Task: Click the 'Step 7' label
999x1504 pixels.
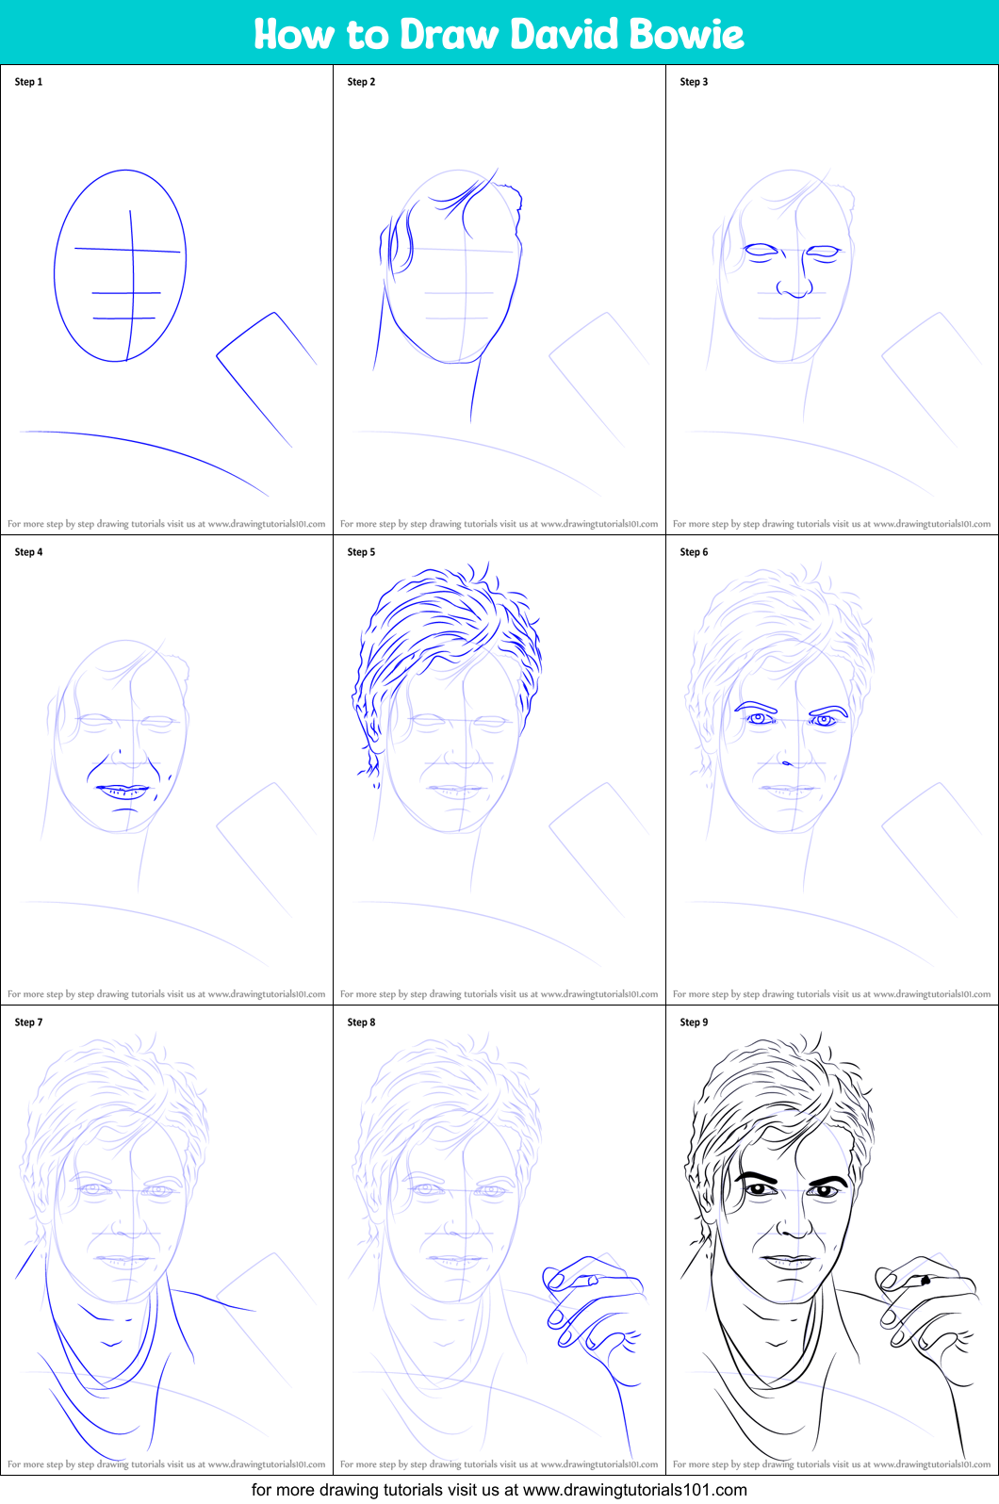Action: click(28, 1022)
